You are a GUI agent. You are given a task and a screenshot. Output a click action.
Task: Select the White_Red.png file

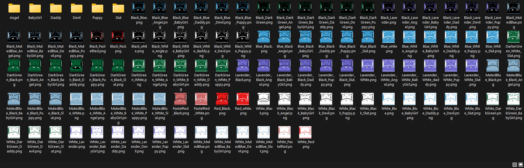click(306, 132)
